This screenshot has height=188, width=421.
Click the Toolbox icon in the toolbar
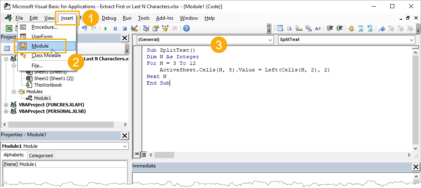(175, 28)
